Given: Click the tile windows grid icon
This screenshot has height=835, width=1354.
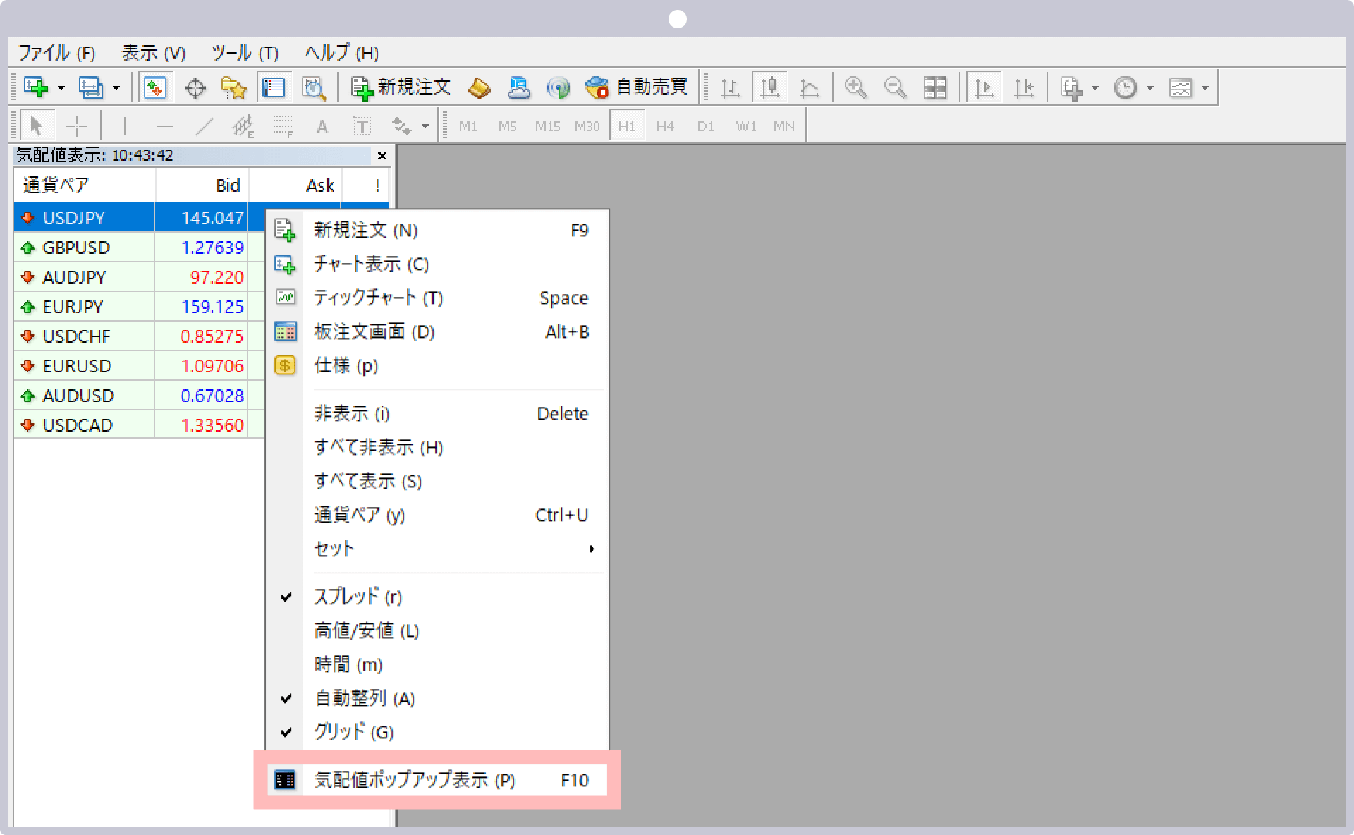Looking at the screenshot, I should pos(935,87).
